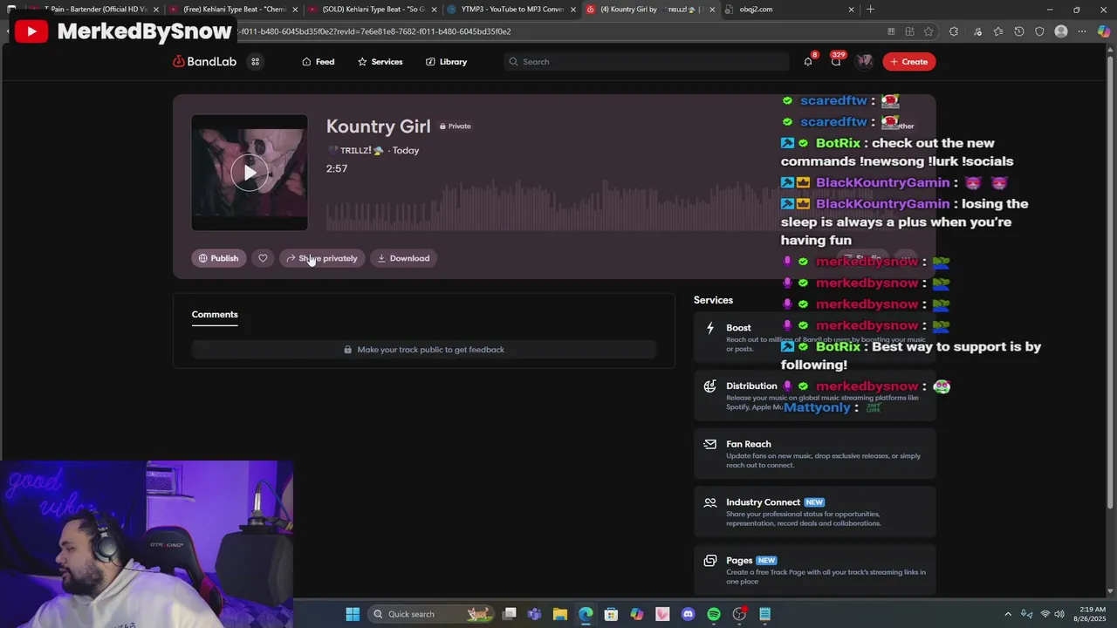
Task: Open the browser history icon
Action: point(1018,31)
